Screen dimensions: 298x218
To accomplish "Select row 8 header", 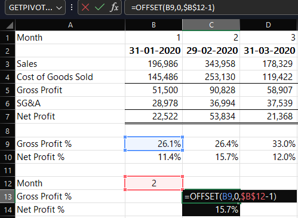I will 7,131.
